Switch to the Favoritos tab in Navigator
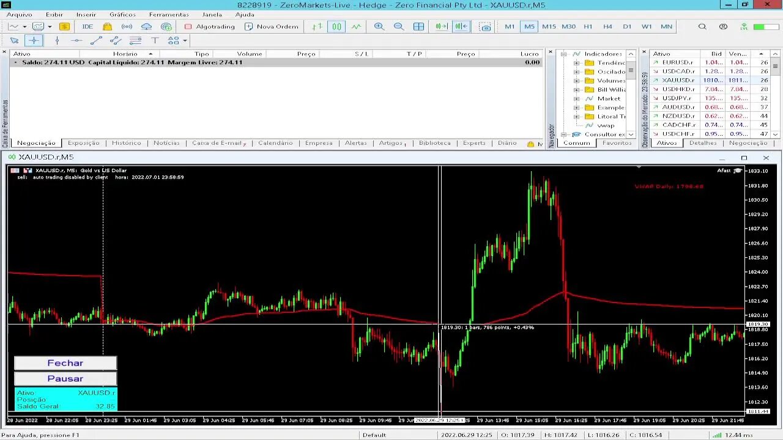The image size is (783, 440). [617, 143]
